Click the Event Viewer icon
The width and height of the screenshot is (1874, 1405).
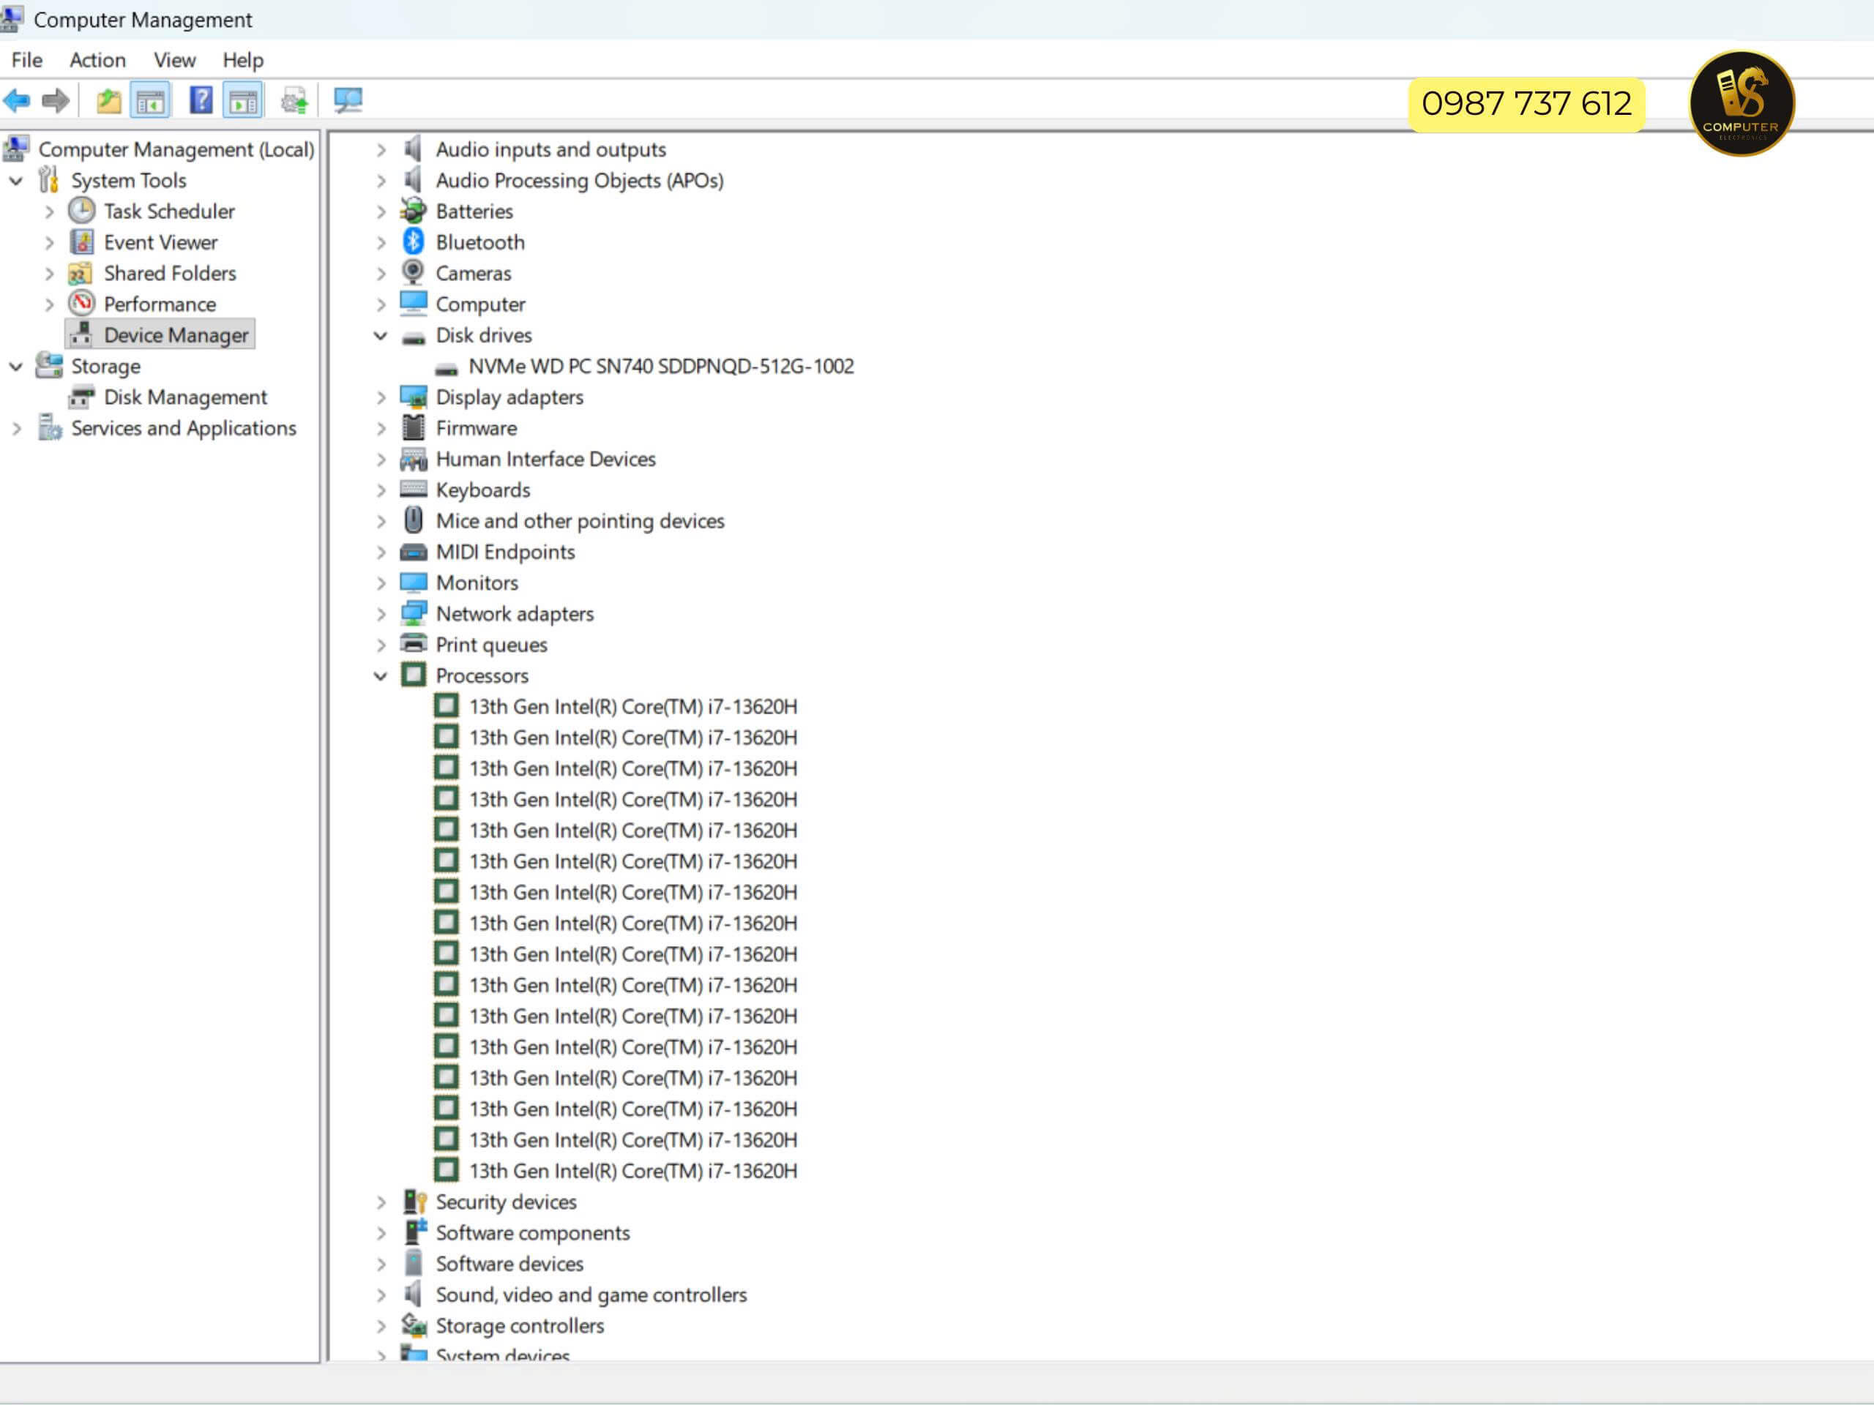click(x=81, y=242)
